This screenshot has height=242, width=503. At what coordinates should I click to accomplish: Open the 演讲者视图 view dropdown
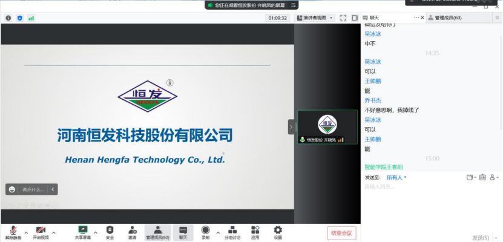(314, 18)
